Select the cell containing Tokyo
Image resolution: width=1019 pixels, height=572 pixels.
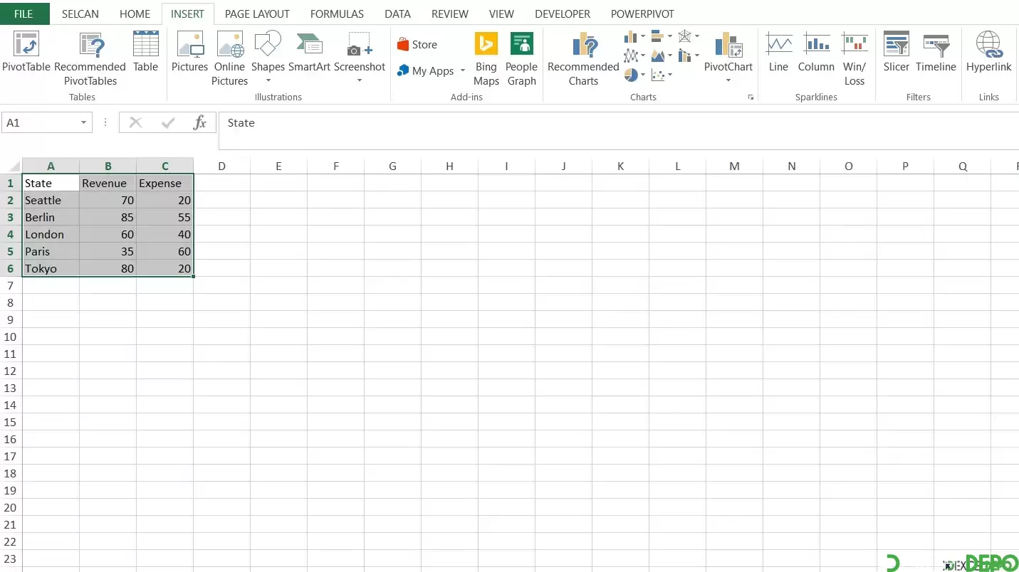pos(51,268)
